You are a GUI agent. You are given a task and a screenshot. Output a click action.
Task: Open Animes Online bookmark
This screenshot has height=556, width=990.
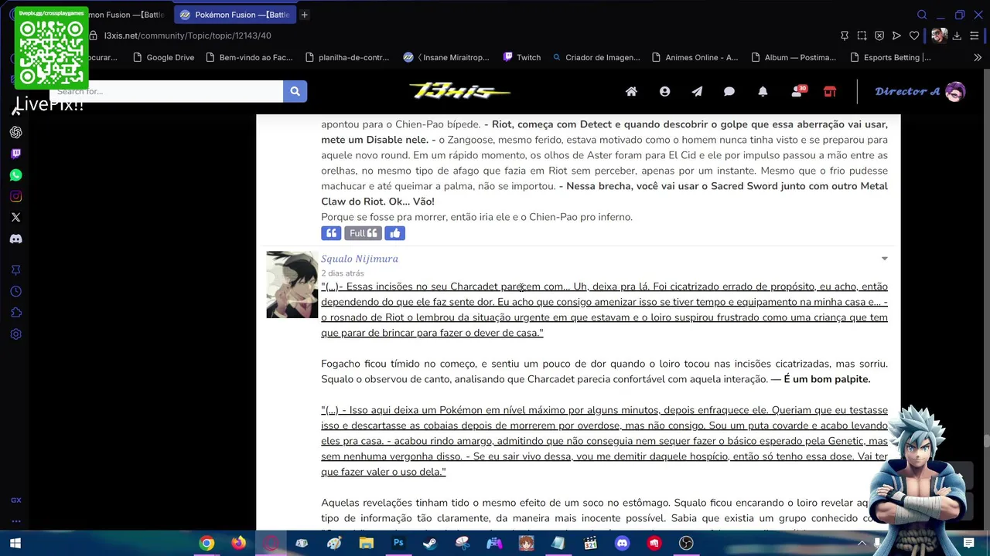point(695,57)
